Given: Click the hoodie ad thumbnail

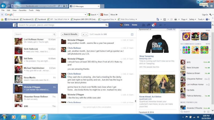Looking at the screenshot, I should [x=157, y=44].
